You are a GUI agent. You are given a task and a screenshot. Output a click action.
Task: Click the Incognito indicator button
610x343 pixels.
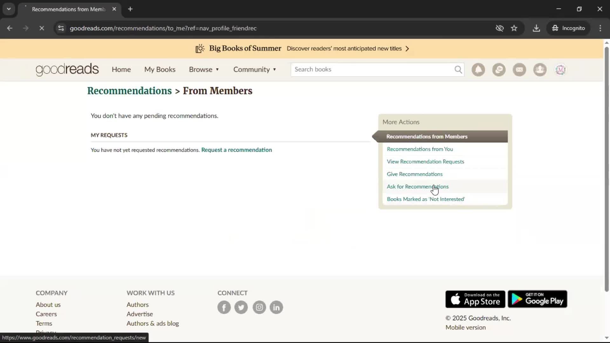click(x=568, y=28)
